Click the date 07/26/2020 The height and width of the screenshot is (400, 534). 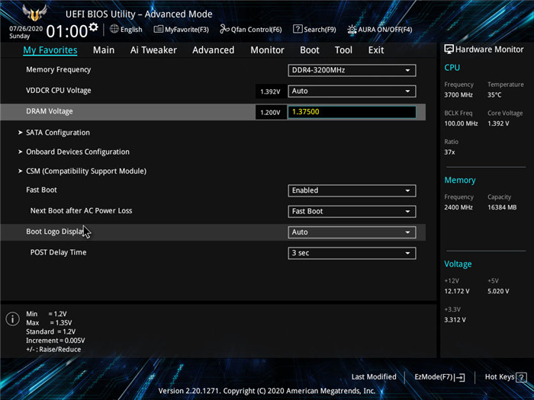(26, 29)
